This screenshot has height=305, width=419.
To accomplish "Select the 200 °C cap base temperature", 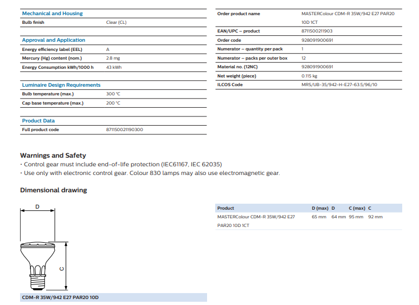I will 113,103.
